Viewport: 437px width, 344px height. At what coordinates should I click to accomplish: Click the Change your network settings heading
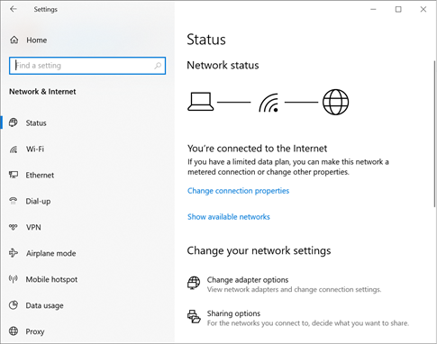click(259, 251)
